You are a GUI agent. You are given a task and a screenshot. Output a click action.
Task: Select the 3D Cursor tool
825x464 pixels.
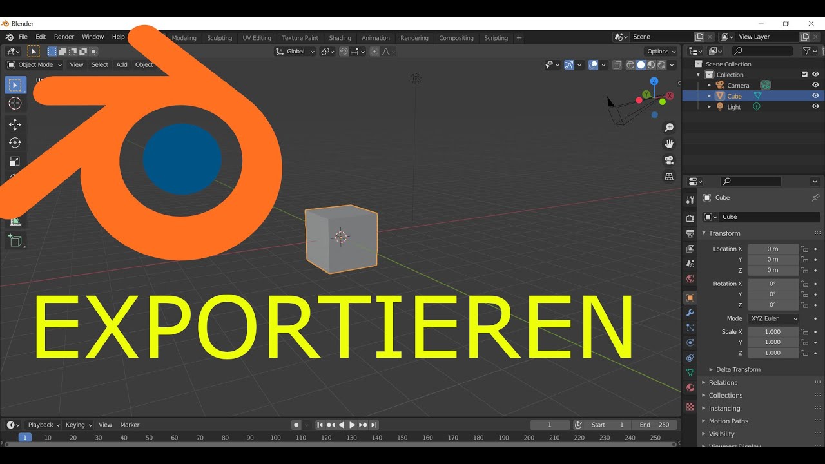[x=15, y=104]
